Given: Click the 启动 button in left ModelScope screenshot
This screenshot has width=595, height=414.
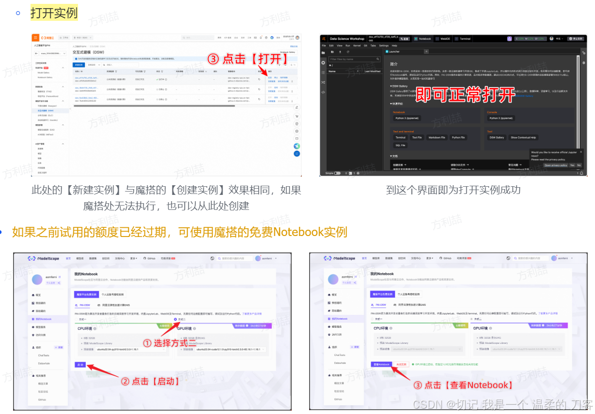Looking at the screenshot, I should click(x=80, y=364).
